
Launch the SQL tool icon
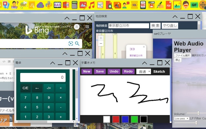134,5
